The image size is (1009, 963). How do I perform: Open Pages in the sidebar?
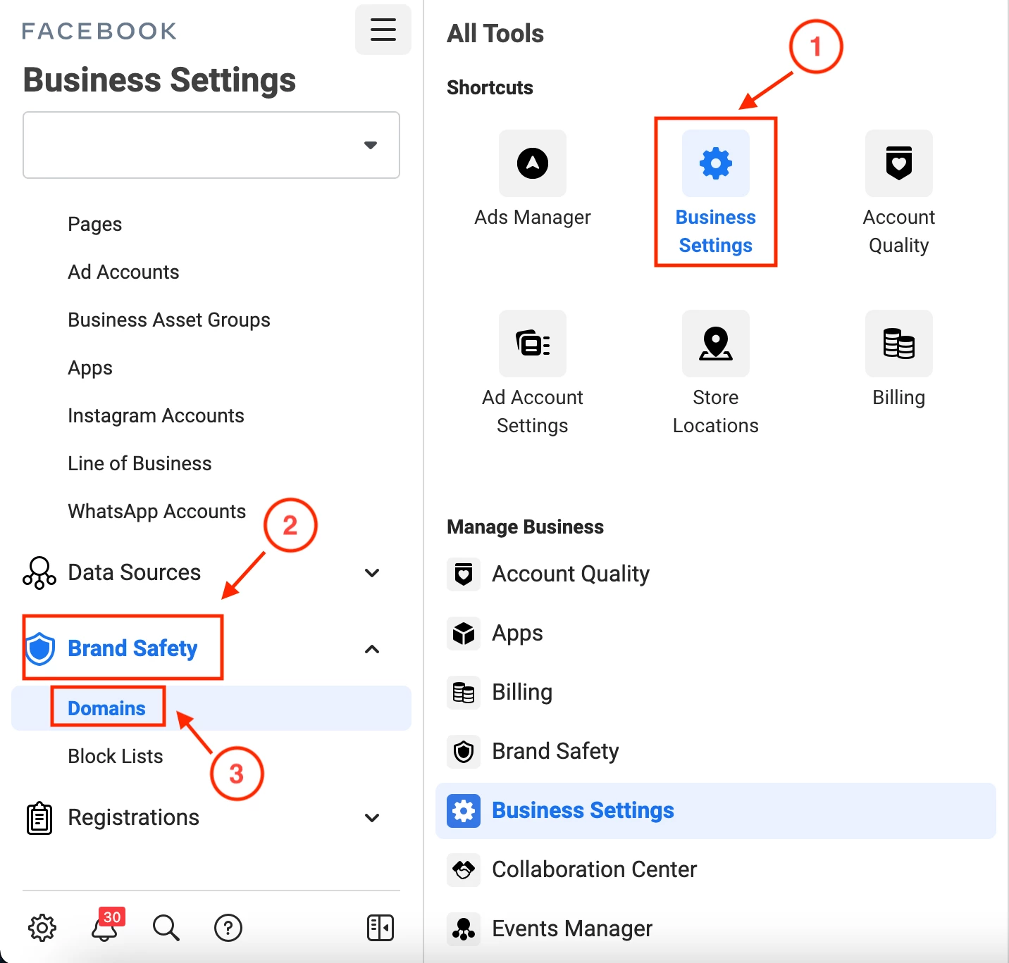click(95, 225)
